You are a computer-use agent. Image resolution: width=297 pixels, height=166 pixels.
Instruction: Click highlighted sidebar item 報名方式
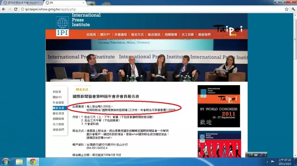tap(59, 108)
